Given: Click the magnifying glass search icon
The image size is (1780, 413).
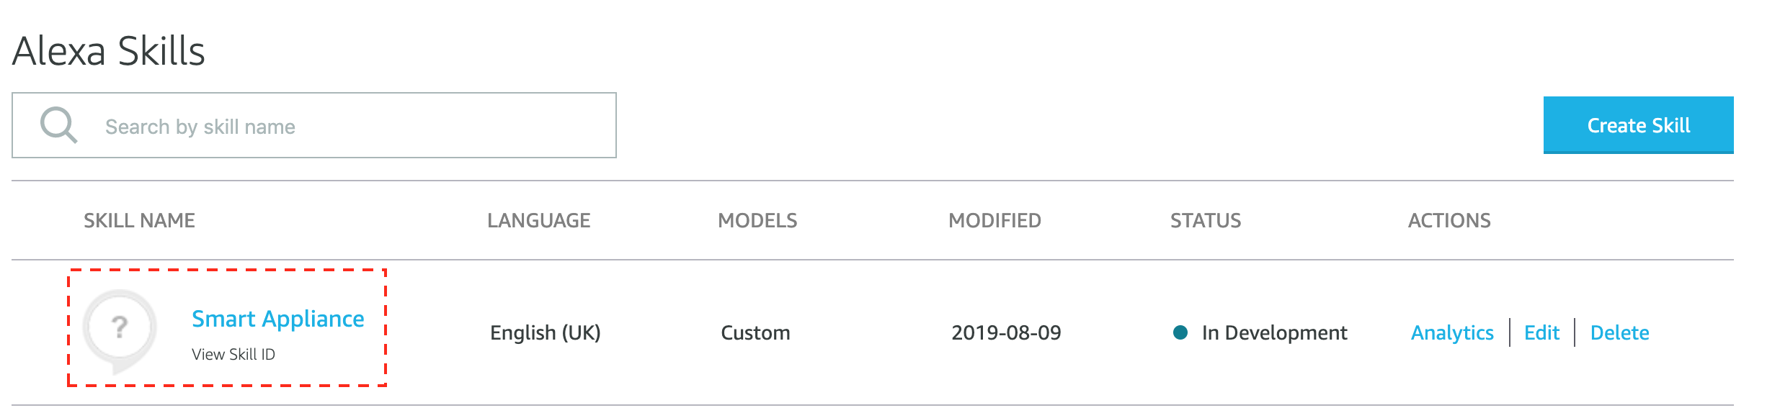Looking at the screenshot, I should (59, 125).
